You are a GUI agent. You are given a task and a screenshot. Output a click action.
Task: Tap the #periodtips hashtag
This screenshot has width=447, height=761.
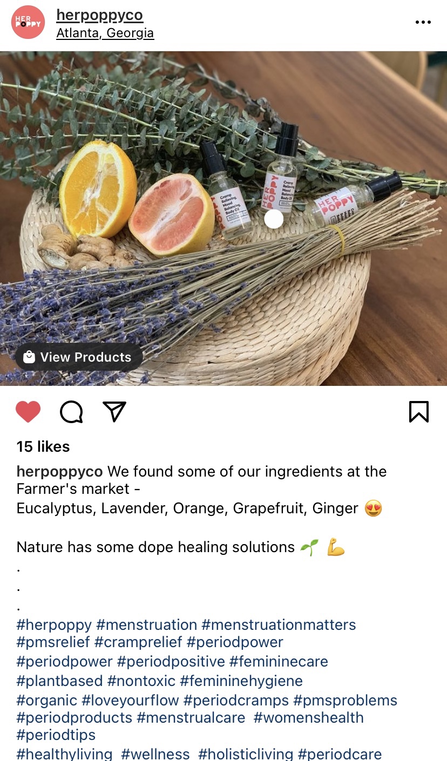(x=56, y=735)
